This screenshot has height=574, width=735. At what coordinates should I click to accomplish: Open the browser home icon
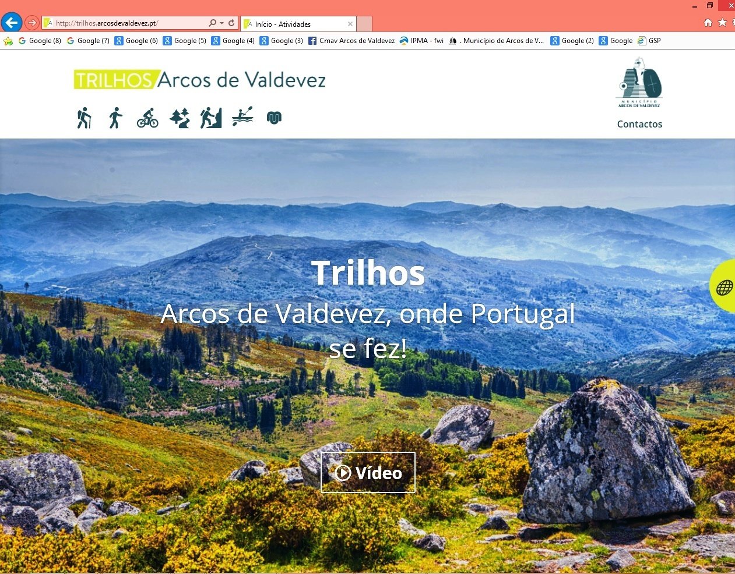(708, 22)
